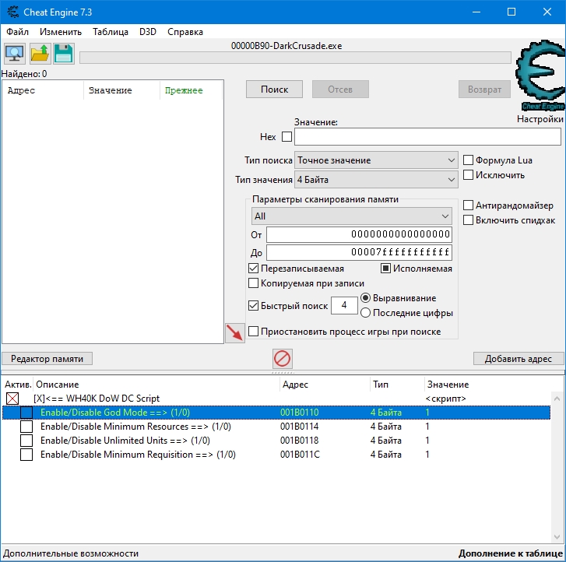Viewport: 566px width, 562px height.
Task: Deactivate the WH40K DoW DC Script checkbox
Action: (12, 399)
